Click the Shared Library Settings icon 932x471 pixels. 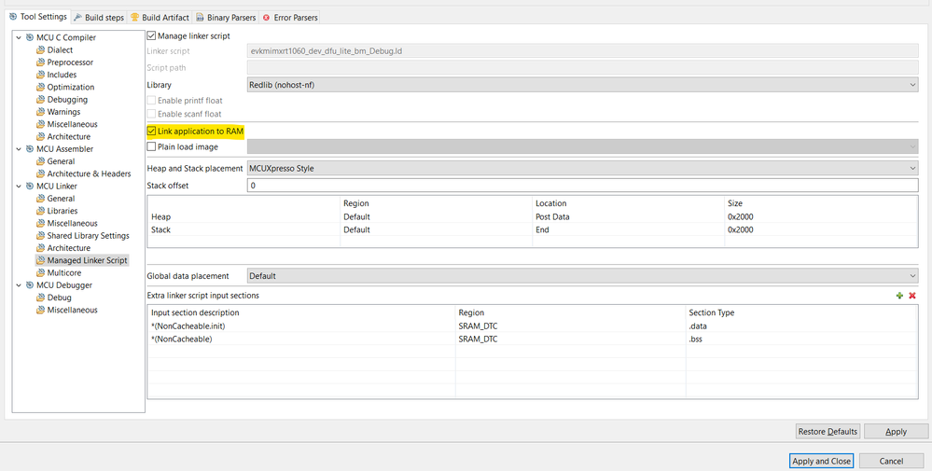click(x=40, y=236)
